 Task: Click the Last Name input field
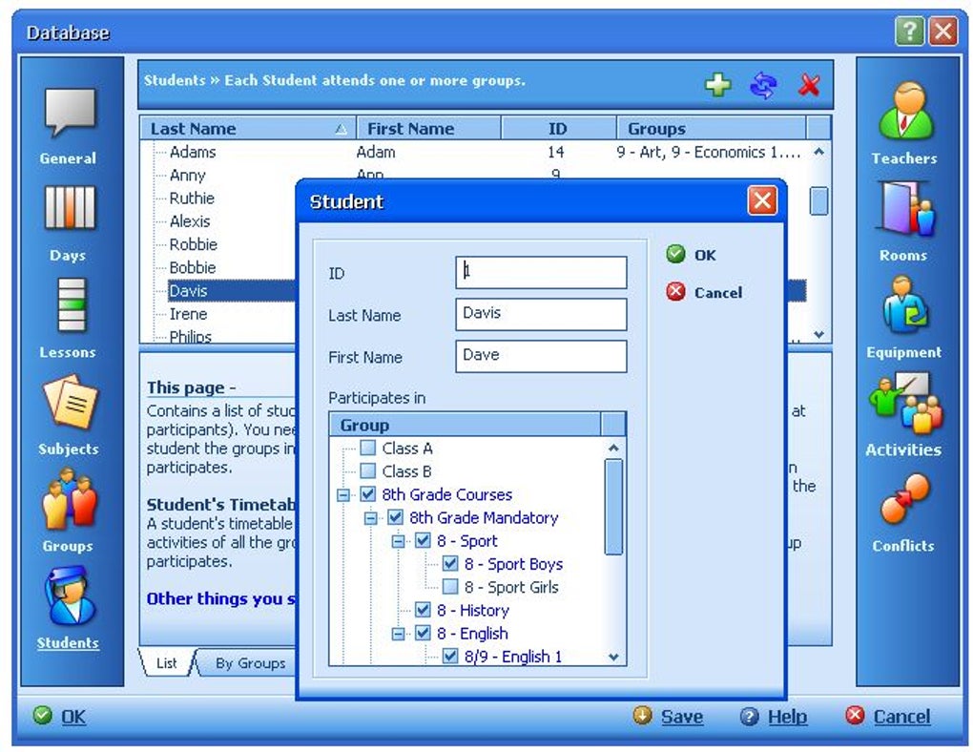point(541,314)
